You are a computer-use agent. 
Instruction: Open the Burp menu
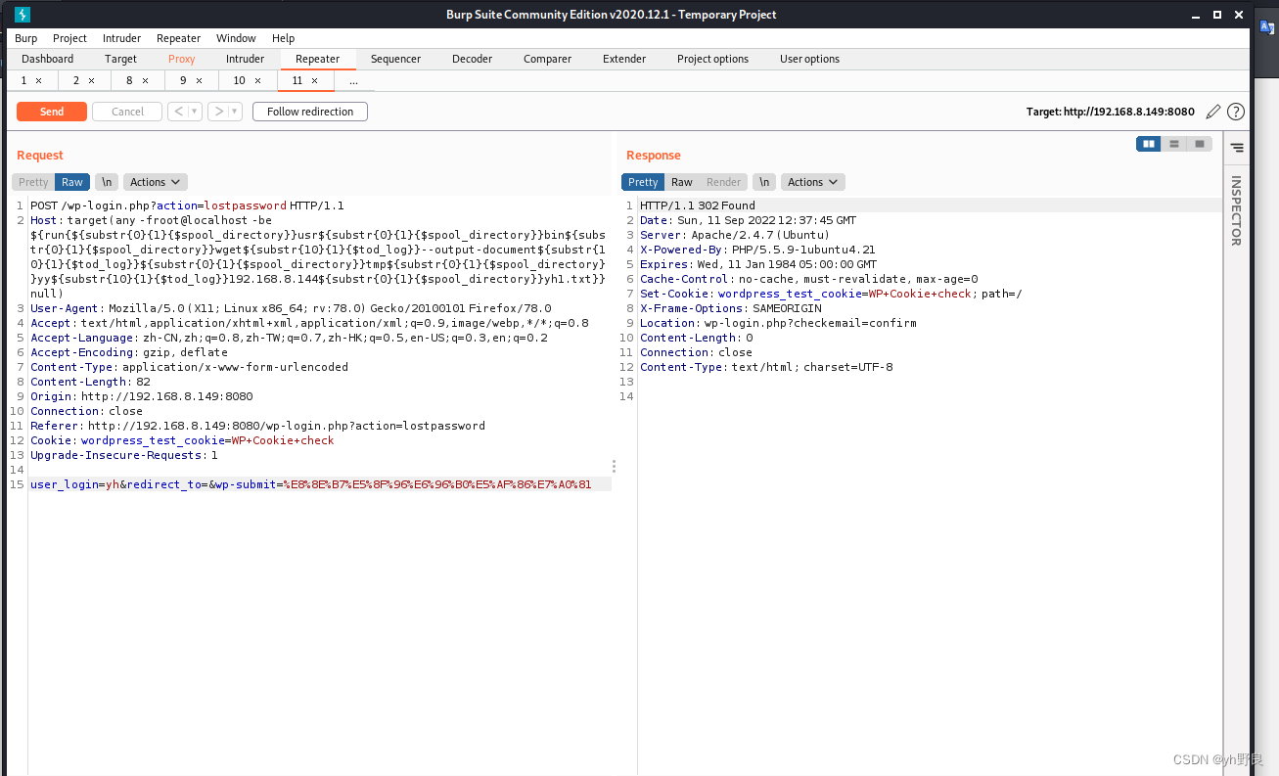tap(26, 38)
